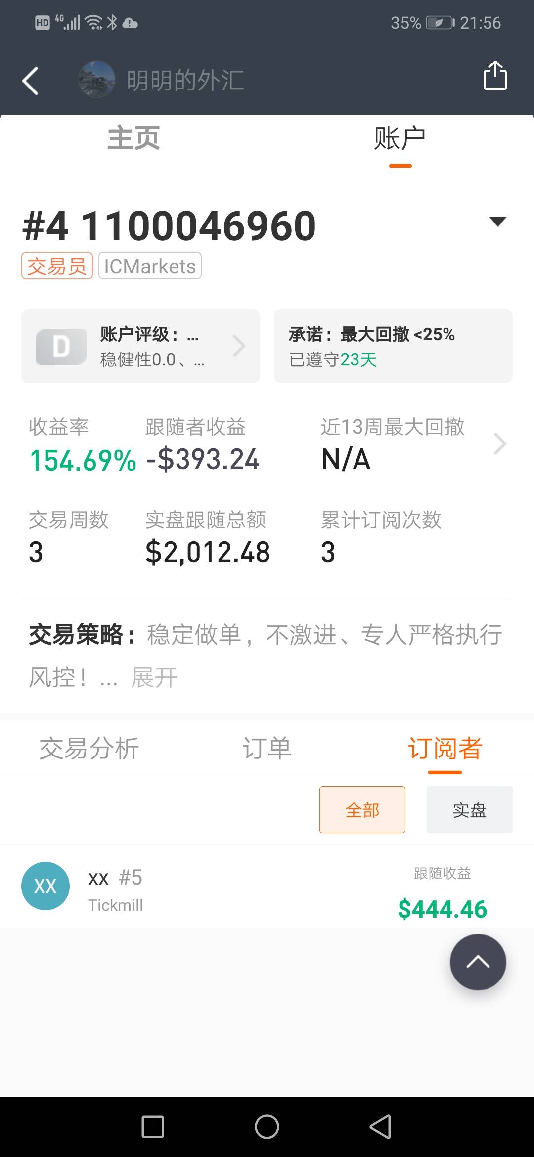Switch to the 主页 tab
534x1157 pixels.
pyautogui.click(x=133, y=138)
